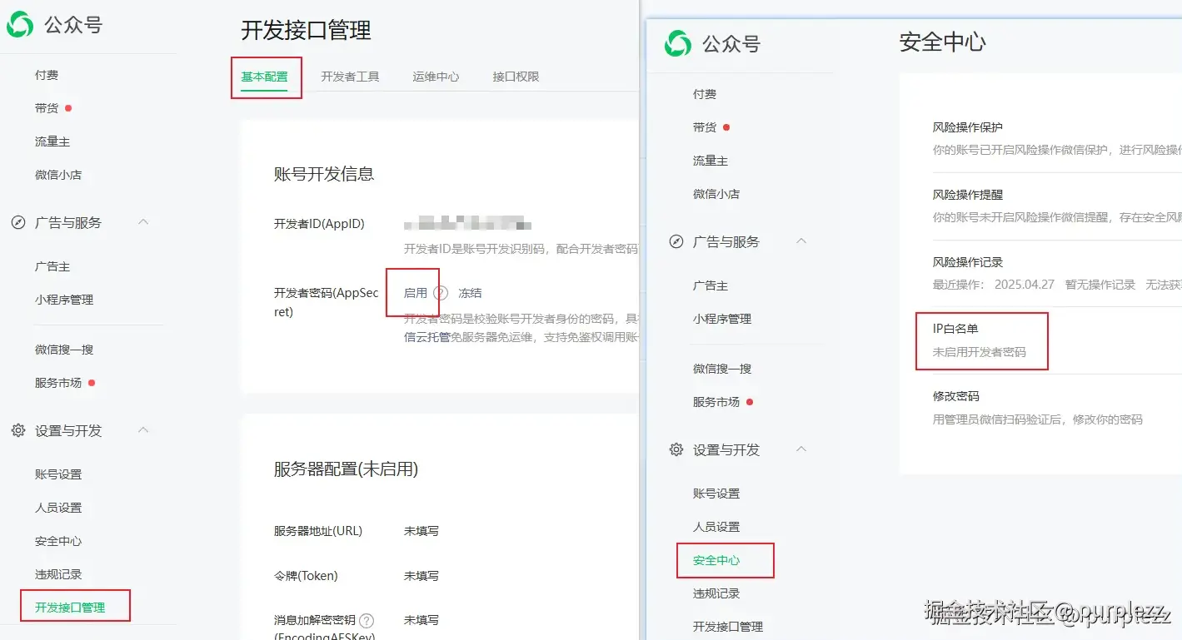Open the 风险操作提醒 row

(1057, 206)
